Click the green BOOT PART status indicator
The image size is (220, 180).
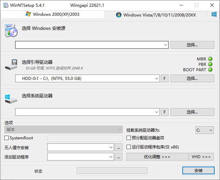pos(210,70)
